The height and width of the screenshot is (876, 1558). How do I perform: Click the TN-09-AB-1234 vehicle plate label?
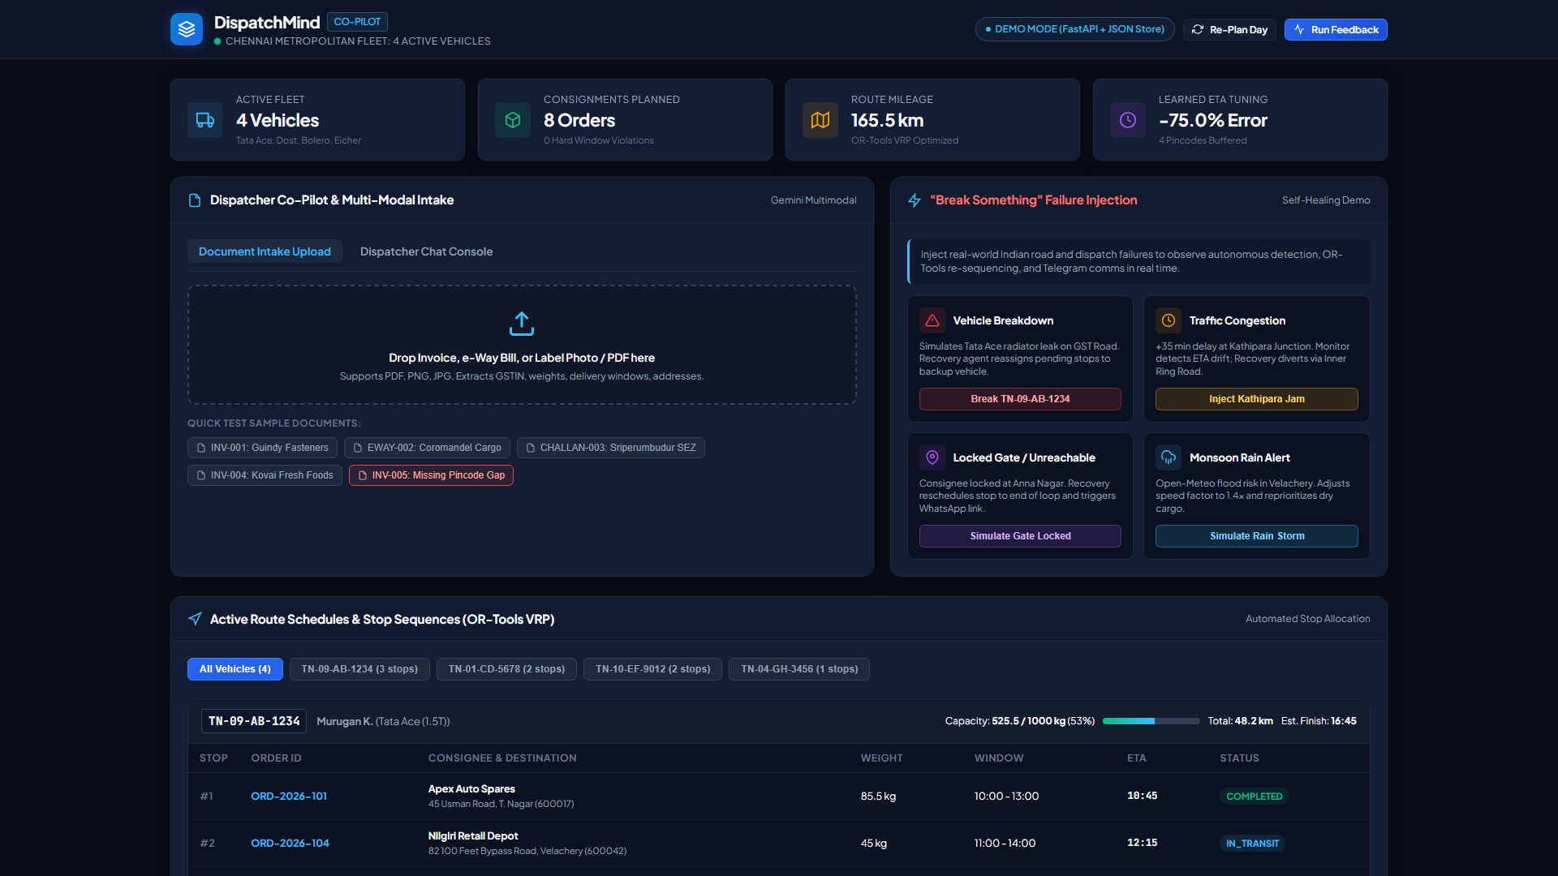tap(254, 721)
